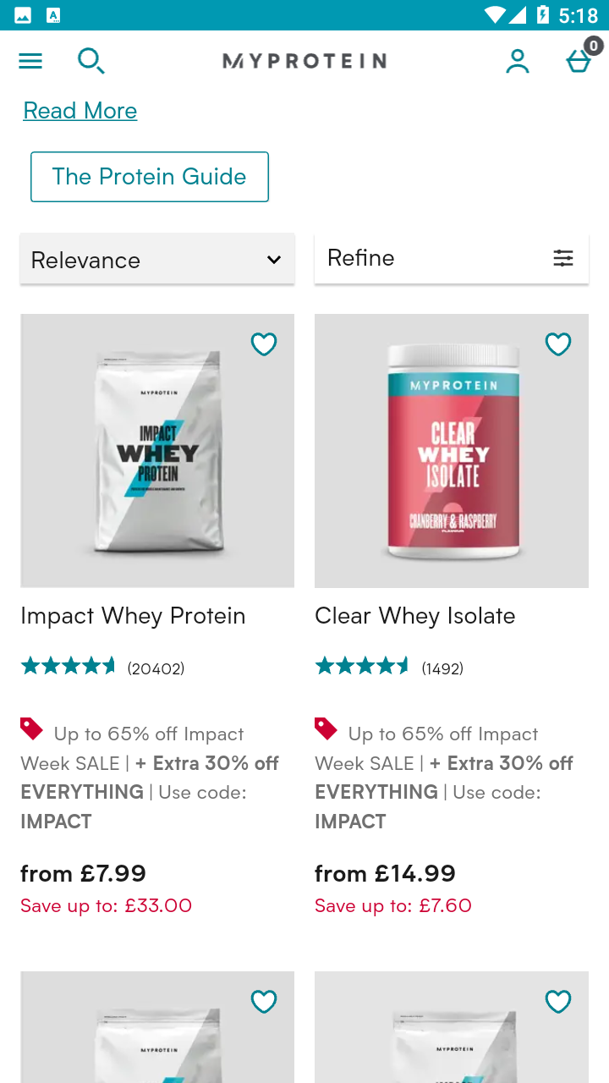Tap the Myprotein logo in header

[x=304, y=61]
